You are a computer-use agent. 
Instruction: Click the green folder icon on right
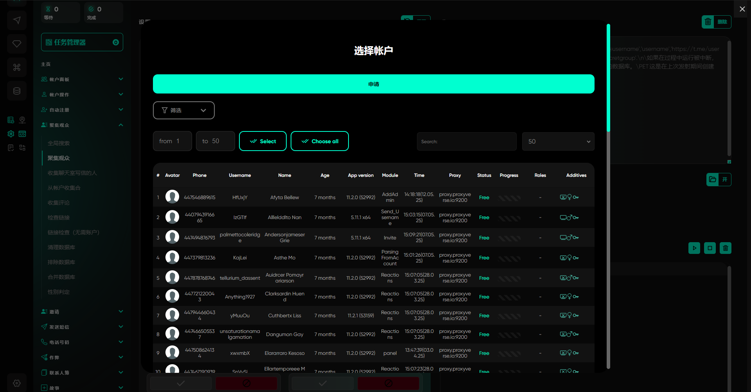pos(713,180)
